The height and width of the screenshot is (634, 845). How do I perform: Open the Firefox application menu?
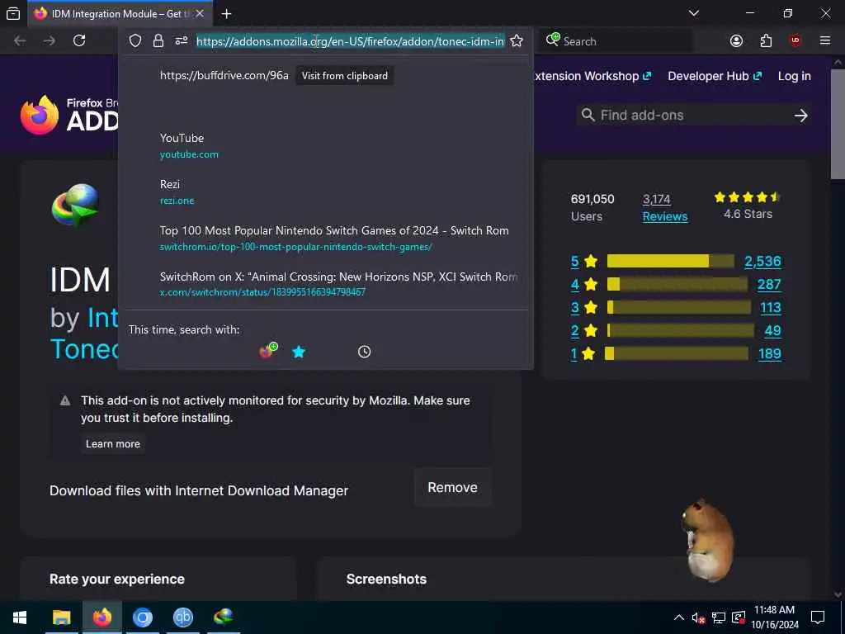[x=825, y=41]
